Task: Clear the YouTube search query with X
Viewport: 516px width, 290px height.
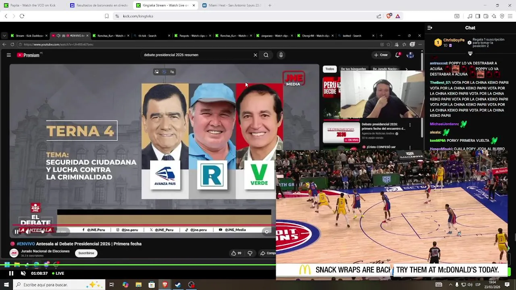Action: [x=255, y=55]
